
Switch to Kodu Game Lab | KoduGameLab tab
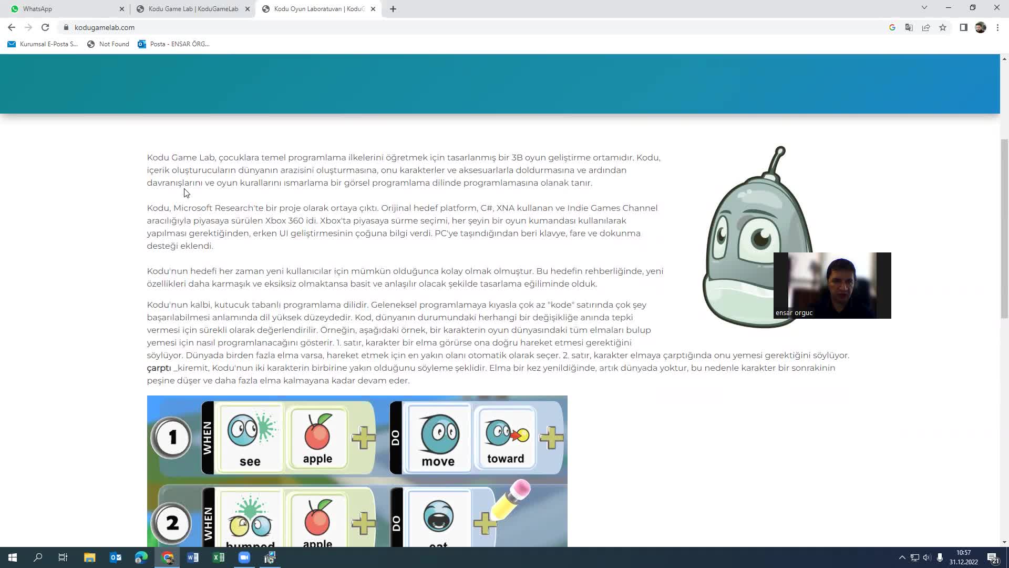tap(192, 9)
